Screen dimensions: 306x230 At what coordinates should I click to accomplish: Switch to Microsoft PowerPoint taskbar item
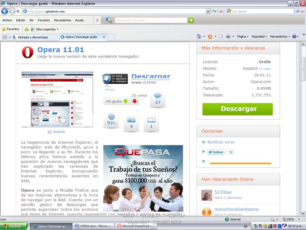136,226
